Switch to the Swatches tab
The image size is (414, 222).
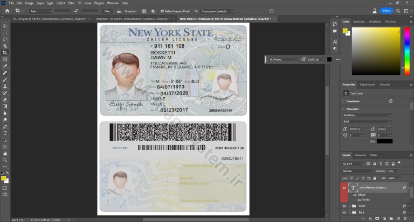359,22
